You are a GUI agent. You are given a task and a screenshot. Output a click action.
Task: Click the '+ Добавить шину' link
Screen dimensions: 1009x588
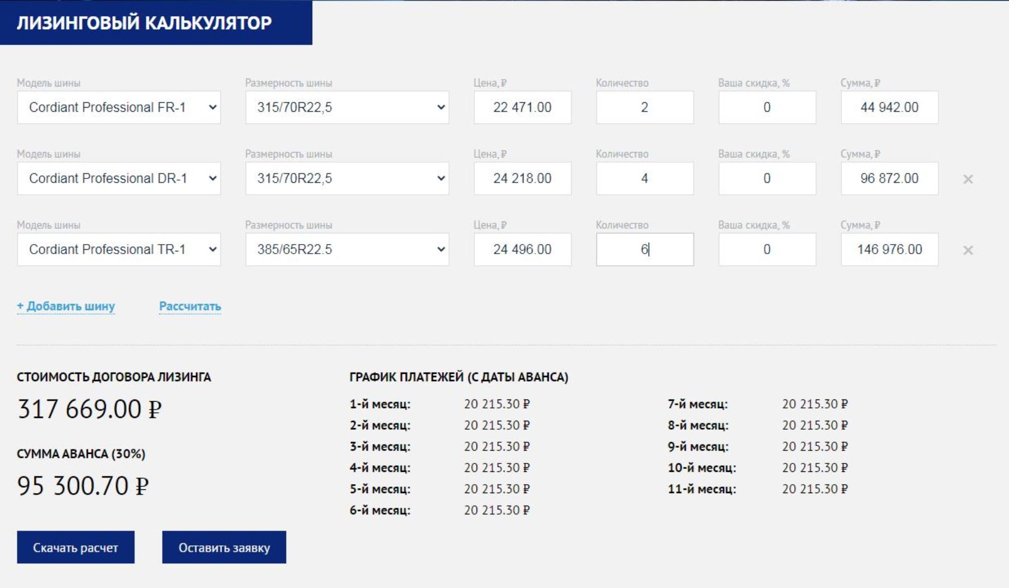coord(66,306)
